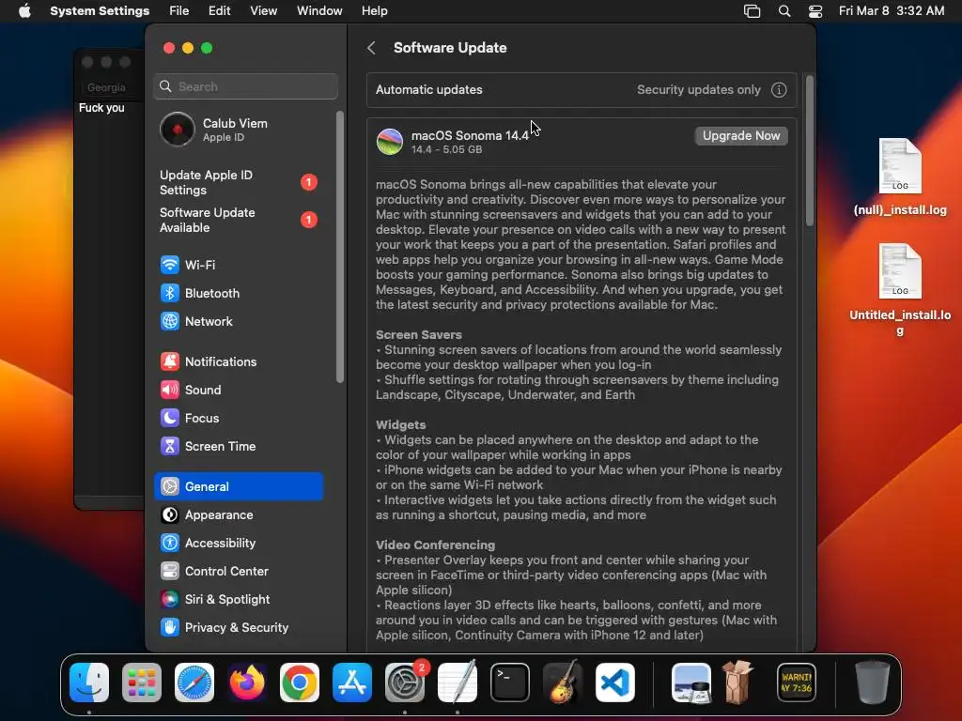Go back with the chevron arrow
This screenshot has height=721, width=962.
pos(372,48)
